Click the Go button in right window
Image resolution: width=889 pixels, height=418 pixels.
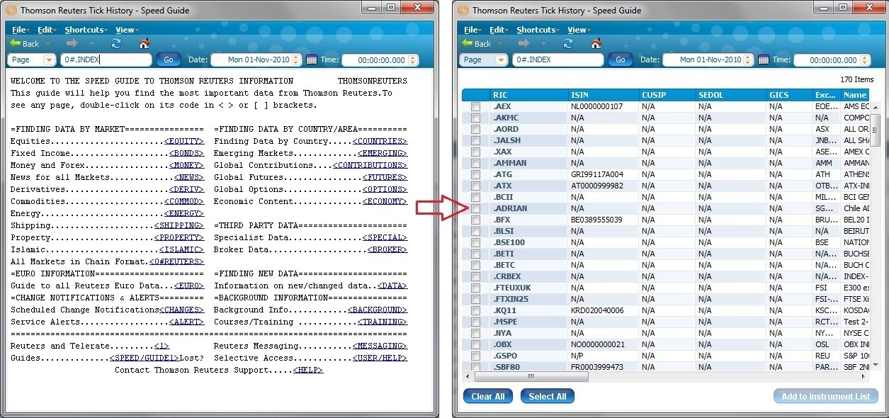tap(621, 60)
